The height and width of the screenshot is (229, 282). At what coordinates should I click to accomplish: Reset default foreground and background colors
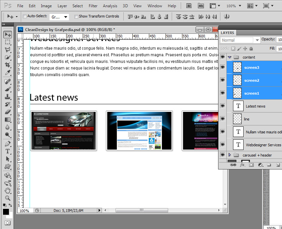pyautogui.click(x=5, y=205)
